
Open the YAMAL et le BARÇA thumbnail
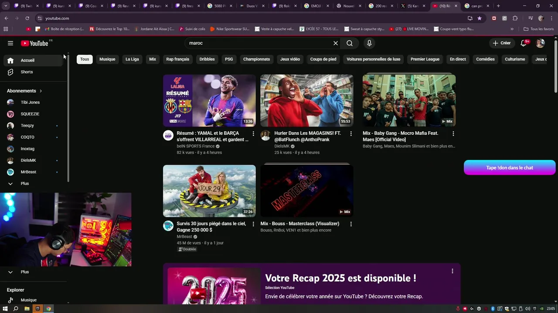[x=209, y=100]
